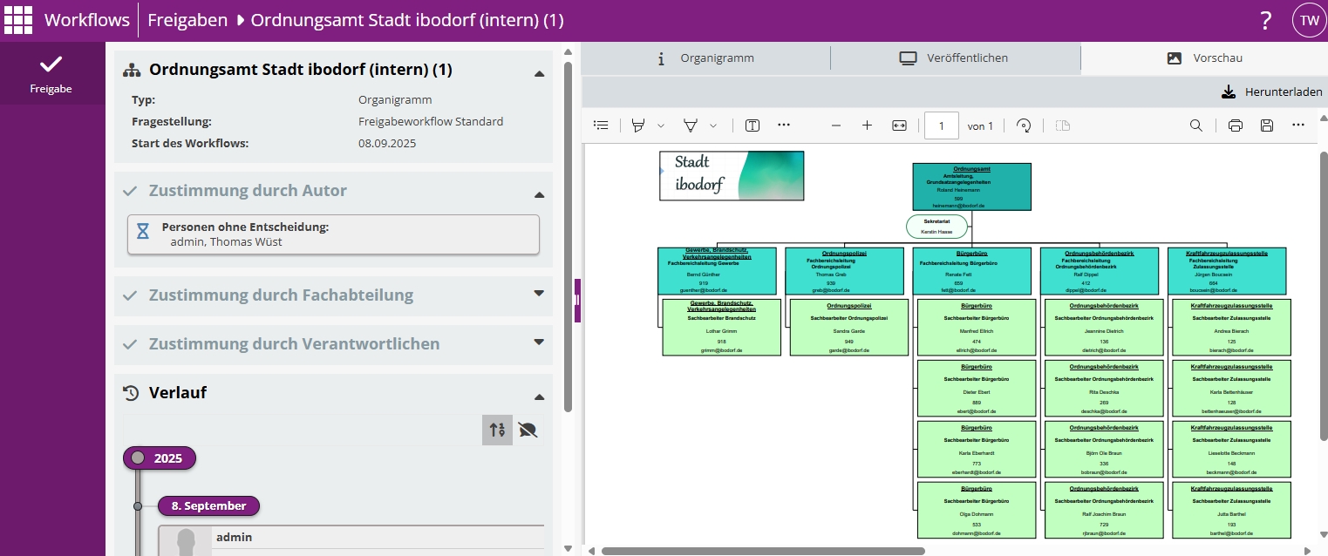Click the Bürgerbüro Renate Fett box
This screenshot has height=556, width=1328.
point(971,271)
